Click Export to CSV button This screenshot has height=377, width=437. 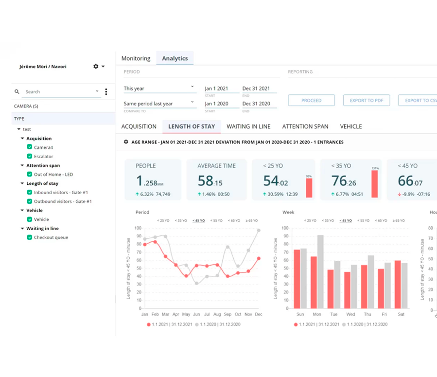pyautogui.click(x=418, y=100)
